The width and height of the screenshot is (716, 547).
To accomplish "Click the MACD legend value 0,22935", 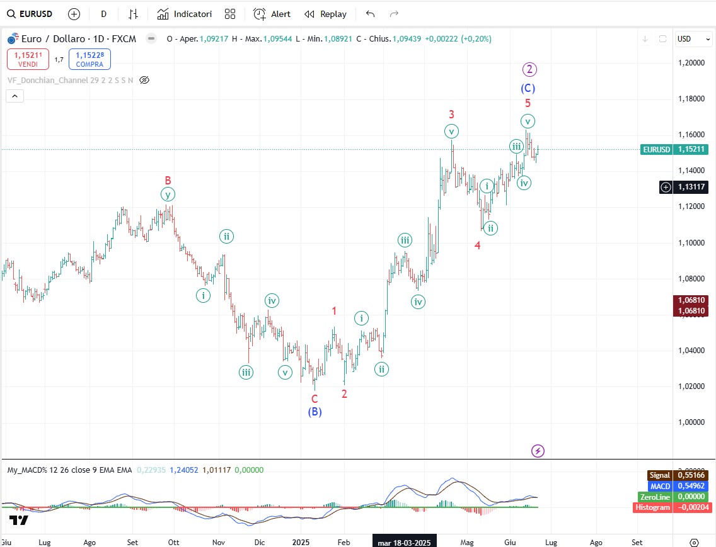I will coord(151,470).
